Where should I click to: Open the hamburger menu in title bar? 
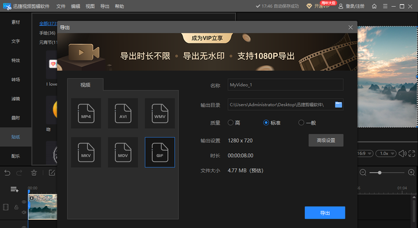[385, 6]
